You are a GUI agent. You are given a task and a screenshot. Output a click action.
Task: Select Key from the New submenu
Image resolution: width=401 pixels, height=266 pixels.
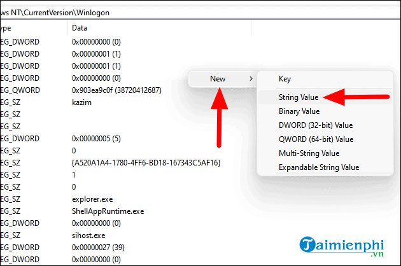(285, 79)
